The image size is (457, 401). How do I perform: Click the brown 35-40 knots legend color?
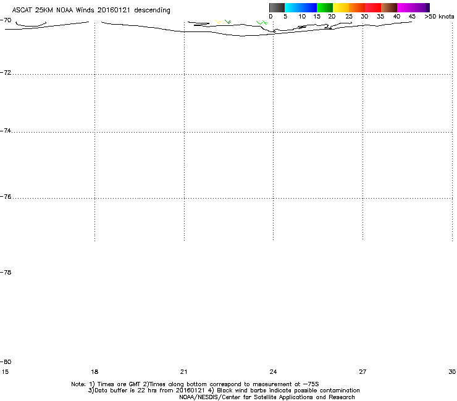click(x=388, y=7)
